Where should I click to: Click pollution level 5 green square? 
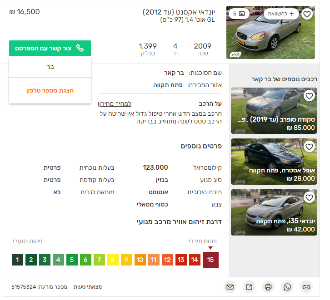[72, 260]
